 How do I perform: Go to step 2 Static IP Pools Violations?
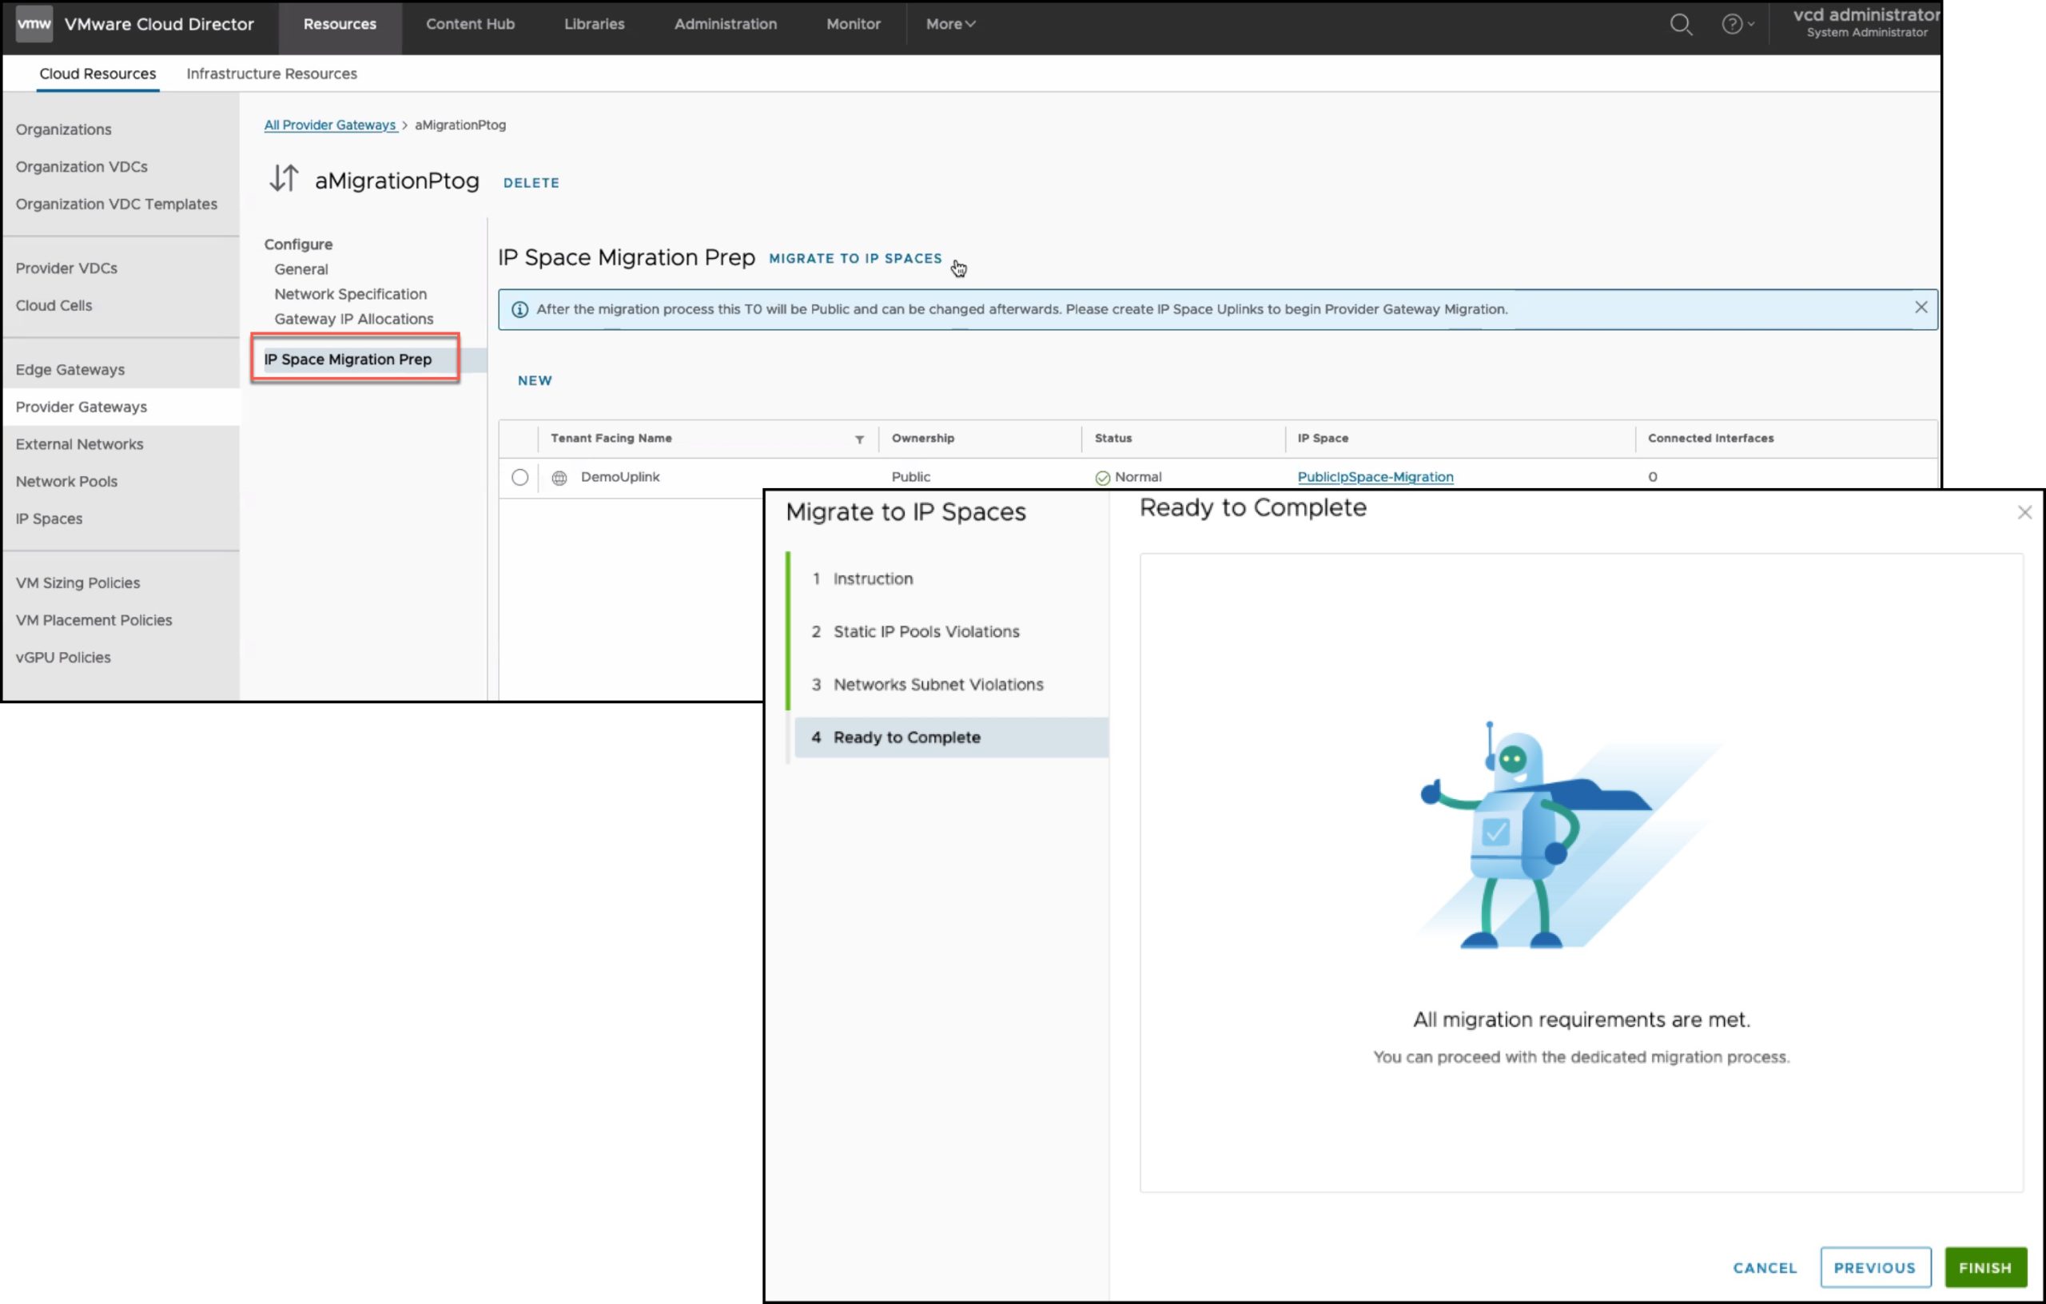coord(925,631)
